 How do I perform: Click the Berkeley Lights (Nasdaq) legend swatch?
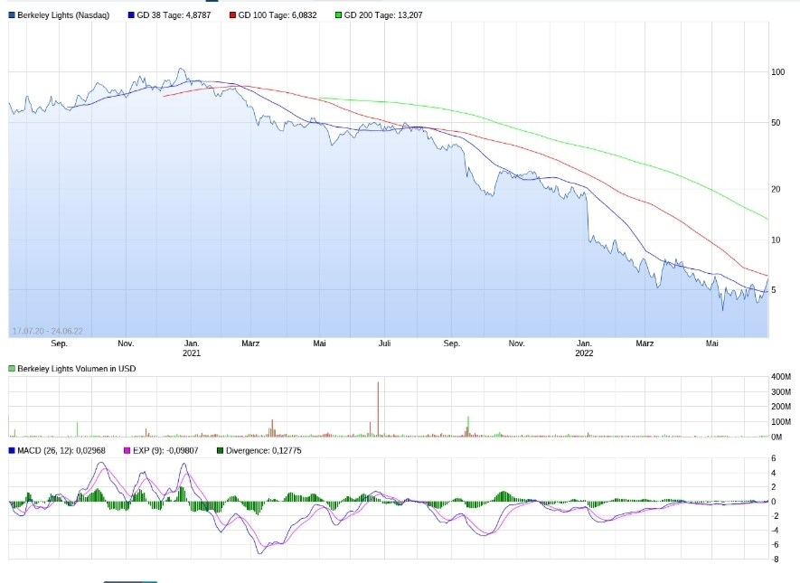[x=12, y=15]
